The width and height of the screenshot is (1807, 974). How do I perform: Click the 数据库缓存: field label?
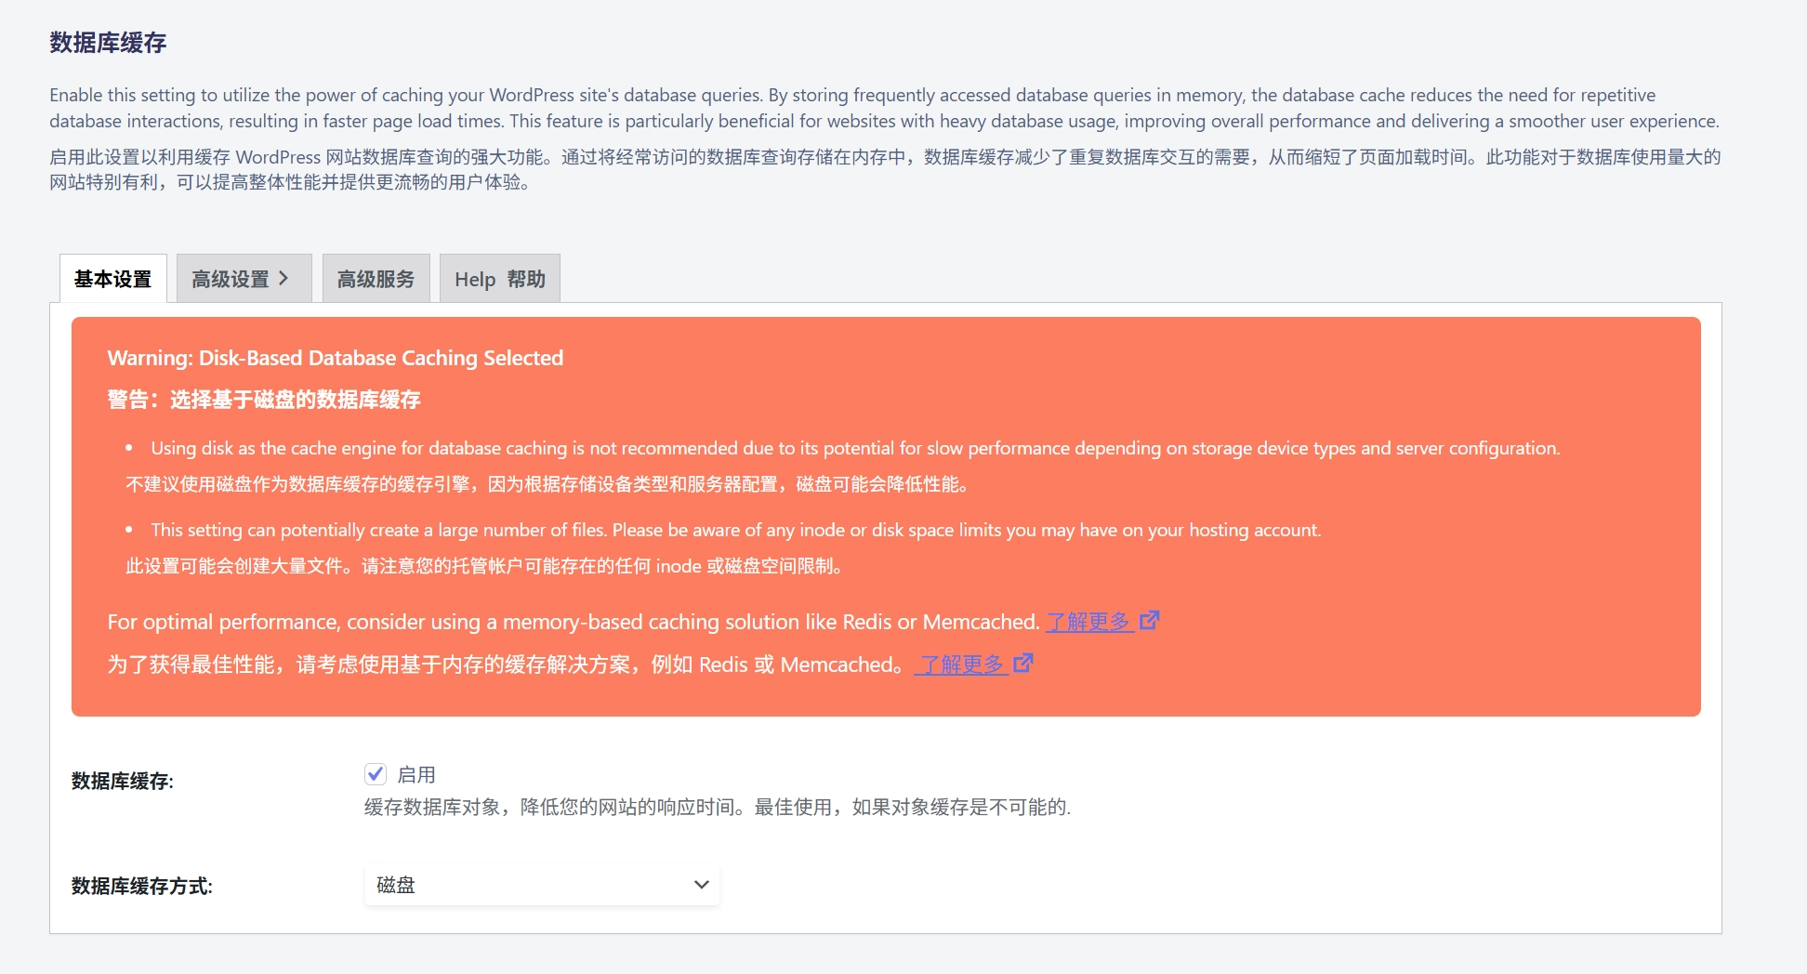[x=123, y=781]
